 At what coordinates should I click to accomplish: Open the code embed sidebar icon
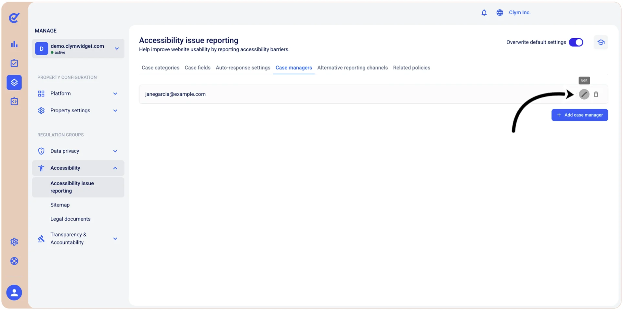click(x=14, y=102)
